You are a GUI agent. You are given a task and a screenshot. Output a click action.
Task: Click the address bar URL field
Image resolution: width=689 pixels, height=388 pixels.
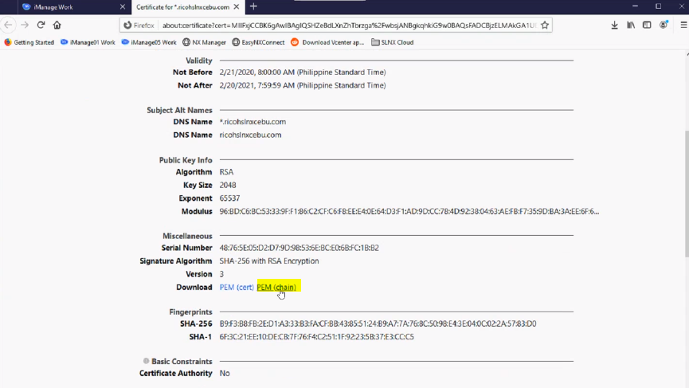coord(350,25)
